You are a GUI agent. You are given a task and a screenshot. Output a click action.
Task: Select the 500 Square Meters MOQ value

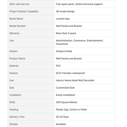pyautogui.click(x=67, y=102)
